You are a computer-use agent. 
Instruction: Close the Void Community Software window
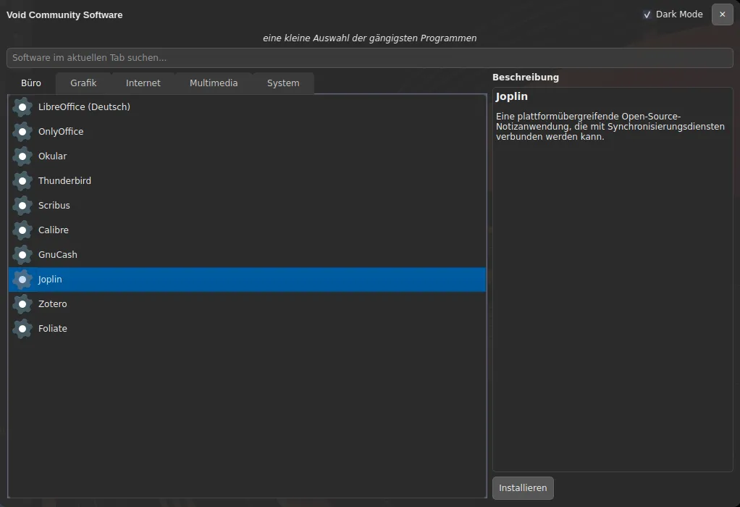point(722,14)
